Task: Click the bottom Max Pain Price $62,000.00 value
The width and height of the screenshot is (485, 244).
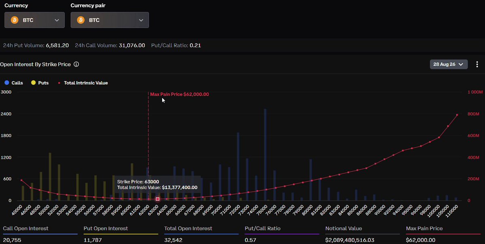Action: click(421, 240)
